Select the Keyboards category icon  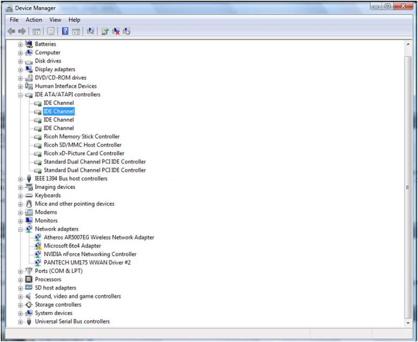click(x=29, y=195)
